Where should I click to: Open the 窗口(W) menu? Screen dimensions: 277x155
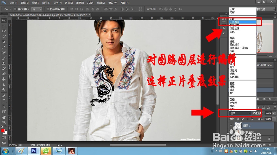[x=113, y=3]
